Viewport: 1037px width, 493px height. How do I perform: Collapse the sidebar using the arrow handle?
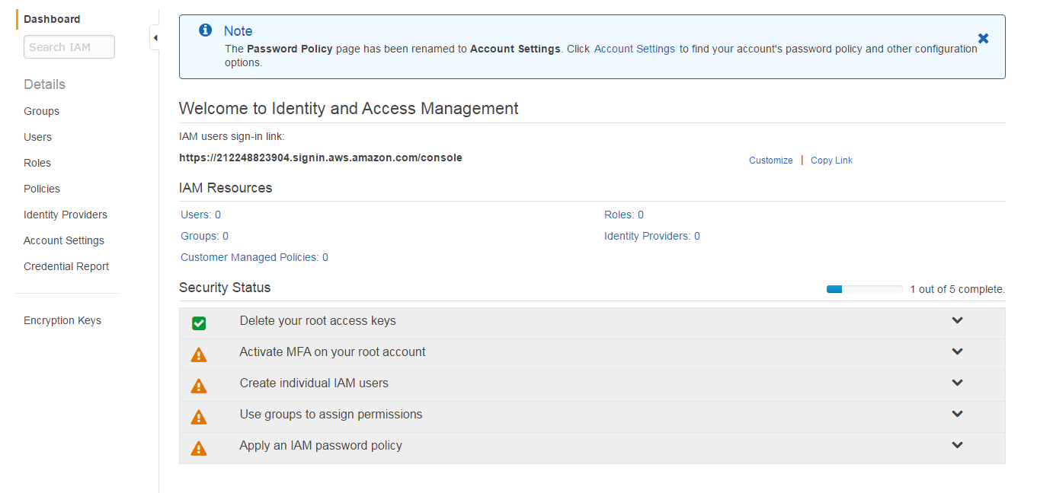(155, 37)
